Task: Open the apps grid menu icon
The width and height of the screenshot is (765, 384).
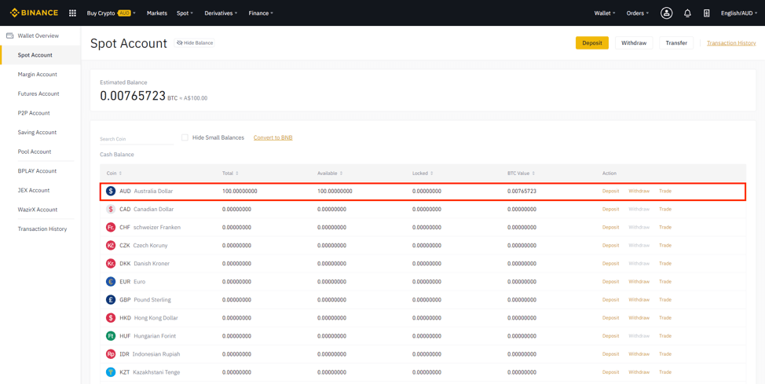Action: click(x=73, y=13)
